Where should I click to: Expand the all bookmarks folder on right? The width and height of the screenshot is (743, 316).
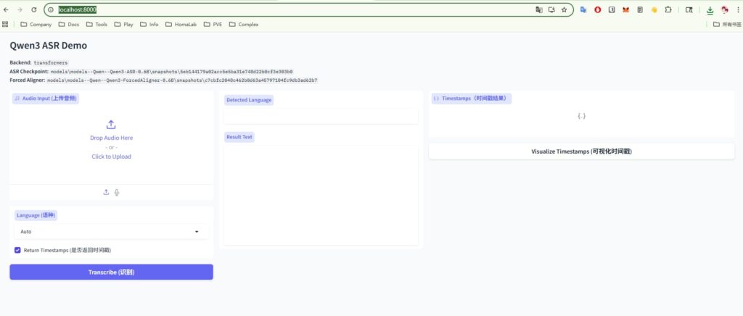(726, 24)
